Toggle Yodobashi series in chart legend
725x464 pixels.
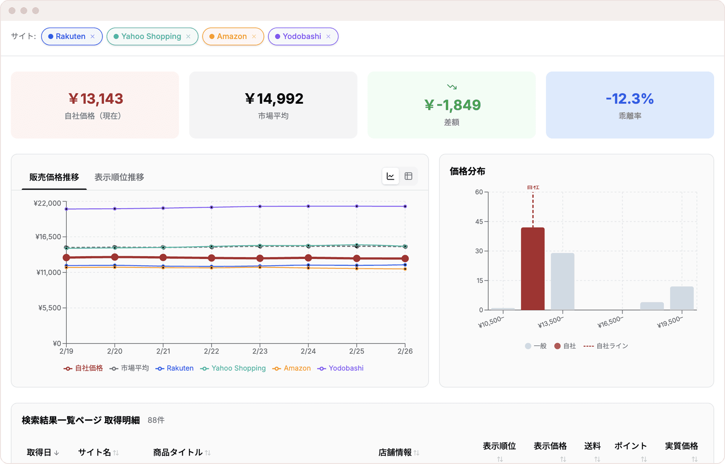340,368
